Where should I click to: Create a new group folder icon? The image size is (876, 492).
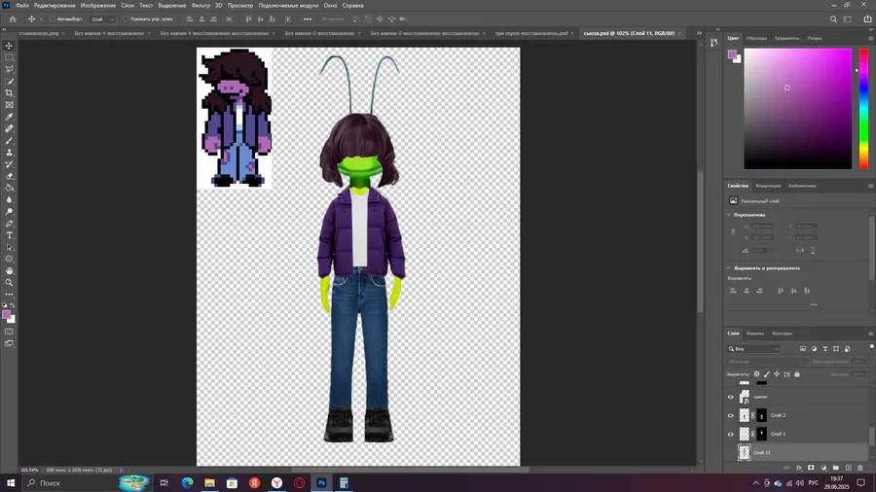coord(836,468)
